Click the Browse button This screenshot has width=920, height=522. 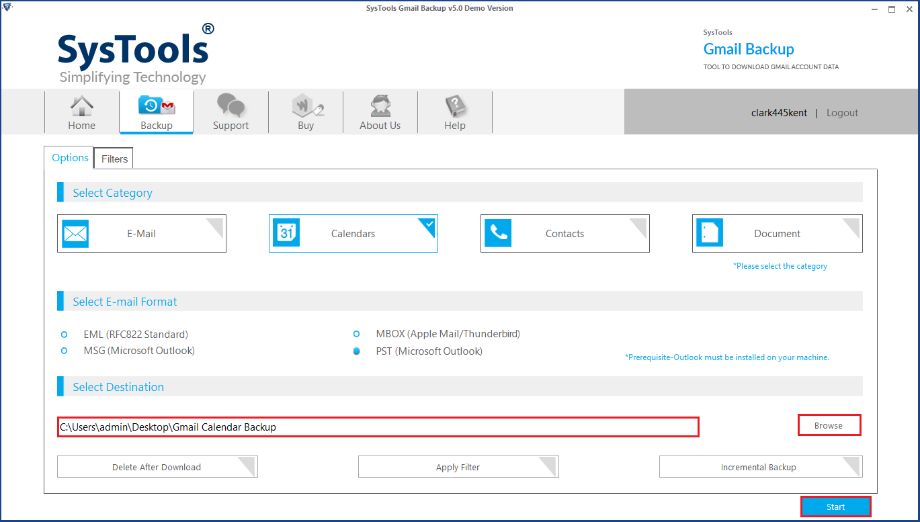829,425
